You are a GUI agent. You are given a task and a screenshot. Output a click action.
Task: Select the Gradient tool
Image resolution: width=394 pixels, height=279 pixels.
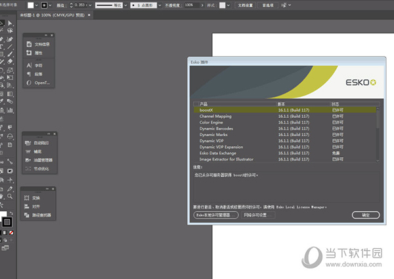tap(10, 94)
